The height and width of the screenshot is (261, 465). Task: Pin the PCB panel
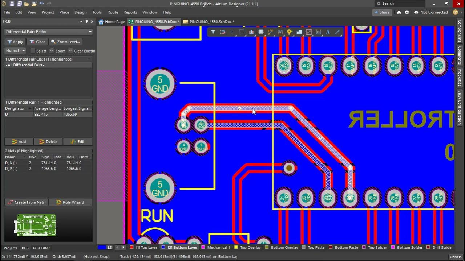(86, 21)
